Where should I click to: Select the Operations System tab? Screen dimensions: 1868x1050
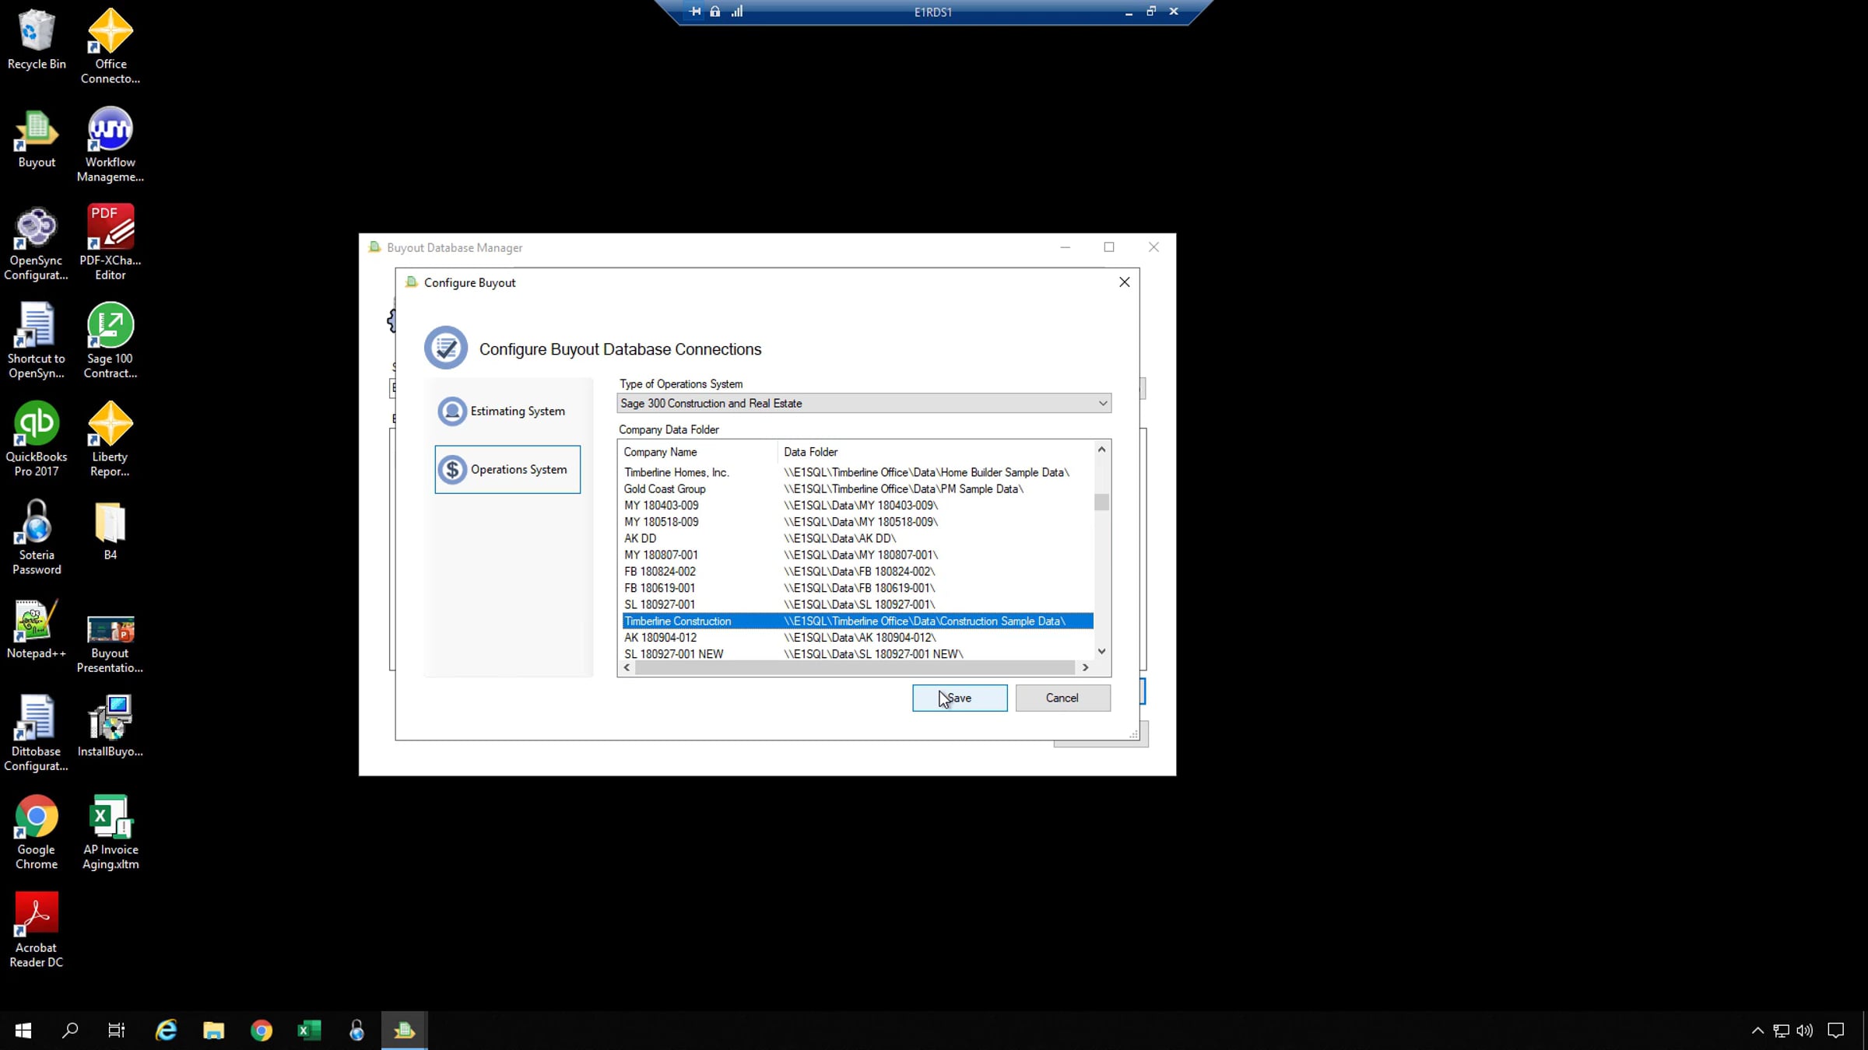point(507,469)
